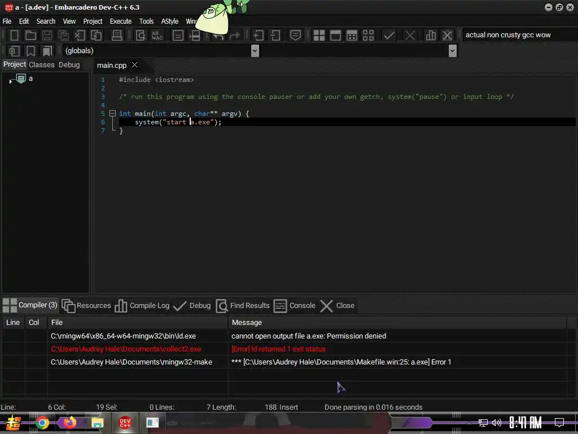Image resolution: width=578 pixels, height=434 pixels.
Task: Open the Tools menu
Action: (146, 21)
